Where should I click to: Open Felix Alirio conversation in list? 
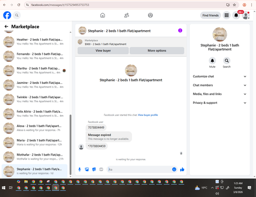(x=34, y=114)
